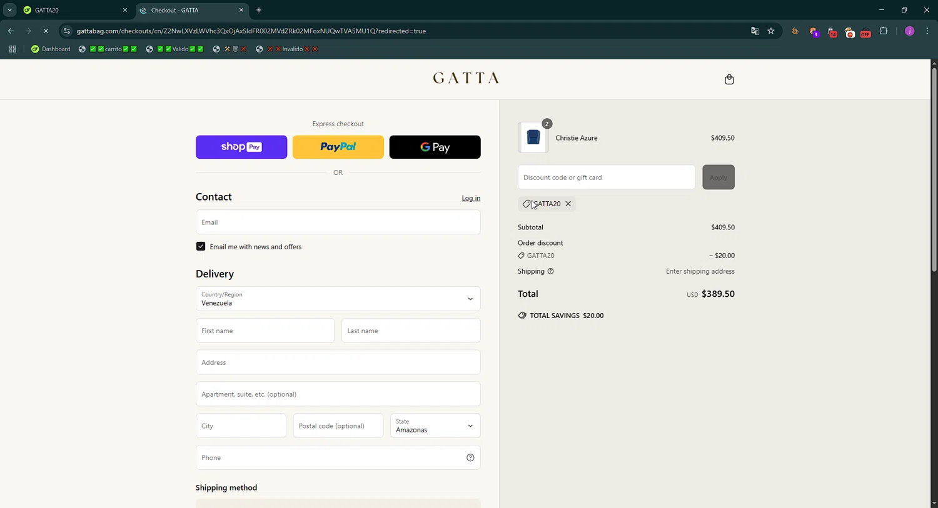Pay with Google Pay

click(435, 147)
